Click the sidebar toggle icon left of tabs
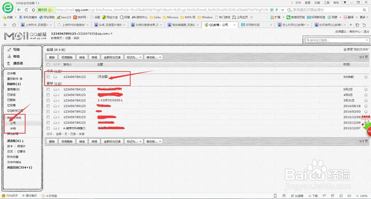 click(5, 25)
